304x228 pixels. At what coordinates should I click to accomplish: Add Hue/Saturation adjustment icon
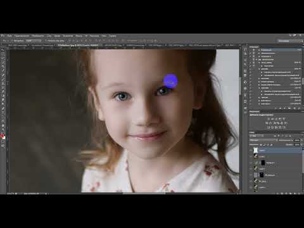pos(267,123)
